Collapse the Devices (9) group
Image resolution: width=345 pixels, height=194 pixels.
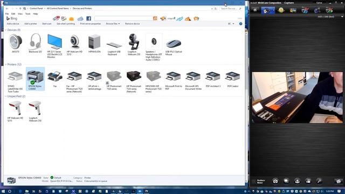point(6,30)
